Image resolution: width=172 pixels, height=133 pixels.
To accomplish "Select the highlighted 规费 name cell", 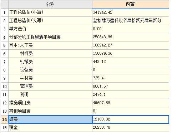I will pyautogui.click(x=50, y=119).
